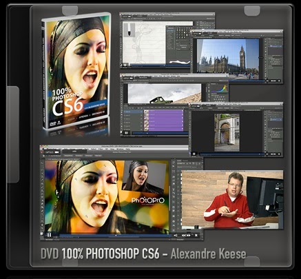Pause the jeep video timeline tutorial
Image resolution: width=301 pixels, height=279 pixels.
126,133
